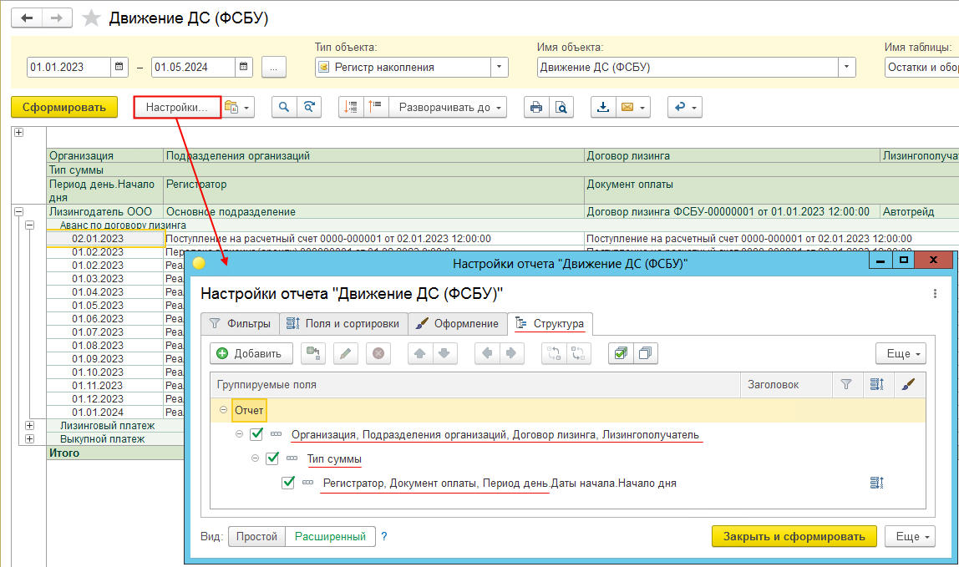Toggle the Тип суммы grouping checkbox
959x567 pixels.
(x=272, y=458)
